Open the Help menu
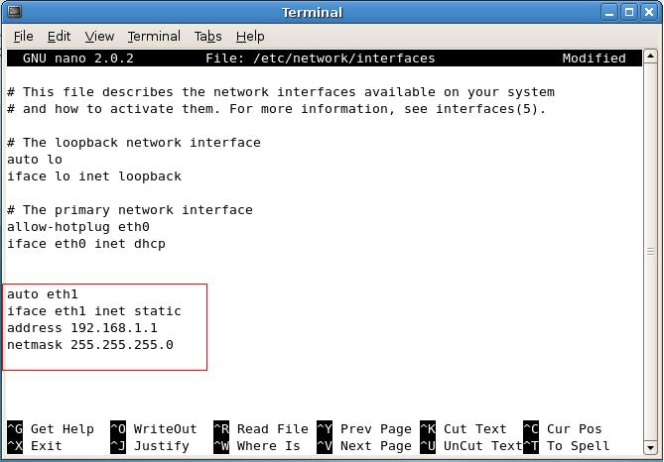This screenshot has width=664, height=462. coord(250,37)
